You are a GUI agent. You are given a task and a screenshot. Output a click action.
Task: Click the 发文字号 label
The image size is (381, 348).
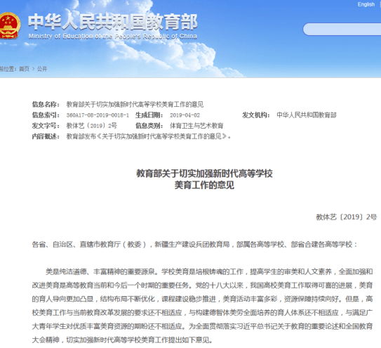click(46, 126)
